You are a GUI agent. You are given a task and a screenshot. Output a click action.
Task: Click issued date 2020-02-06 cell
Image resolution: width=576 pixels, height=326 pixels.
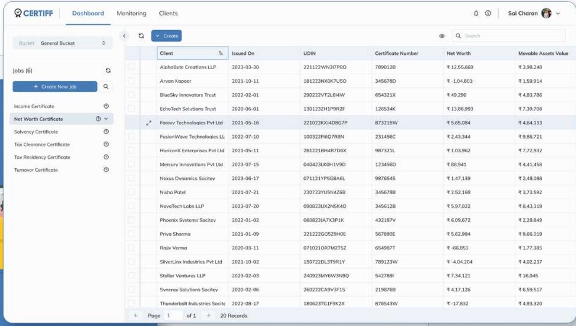[264, 290]
